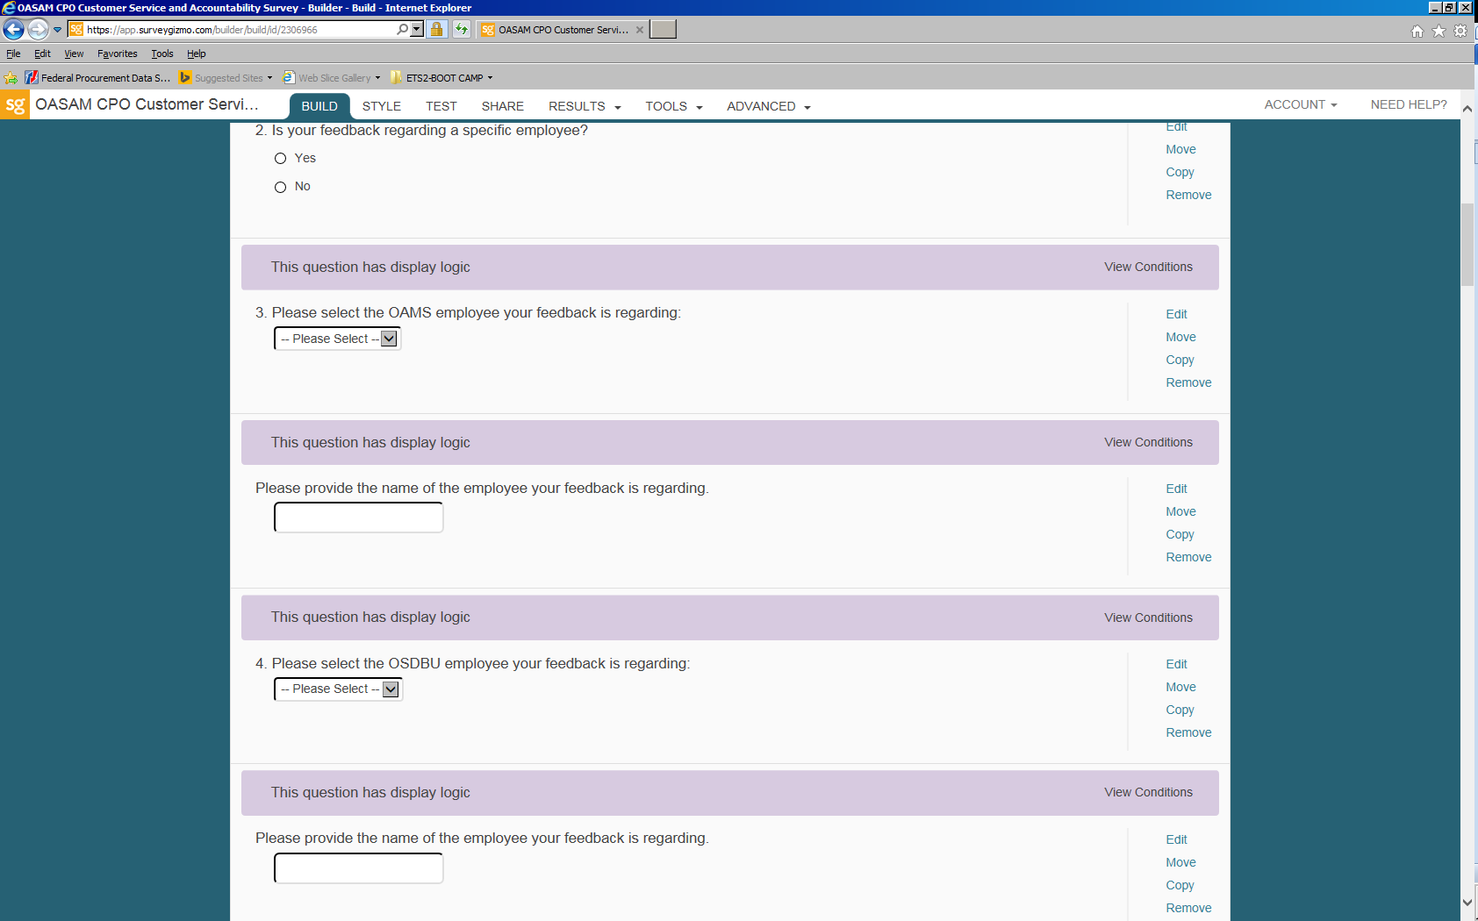
Task: Open the ACCOUNT dropdown menu
Action: point(1301,104)
